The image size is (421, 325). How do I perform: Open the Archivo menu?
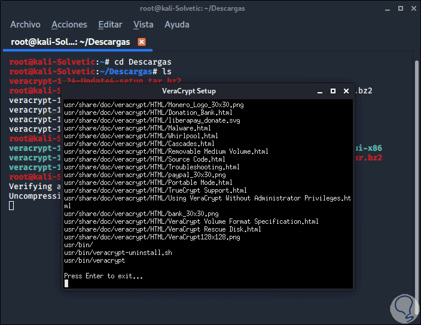tap(25, 25)
